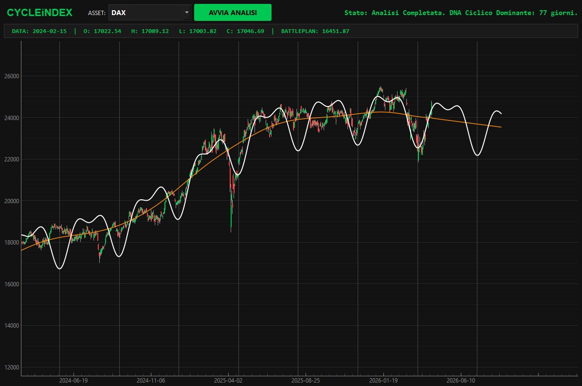582x386 pixels.
Task: Click the BATTLEPLAN 16451.87 value
Action: (x=315, y=31)
